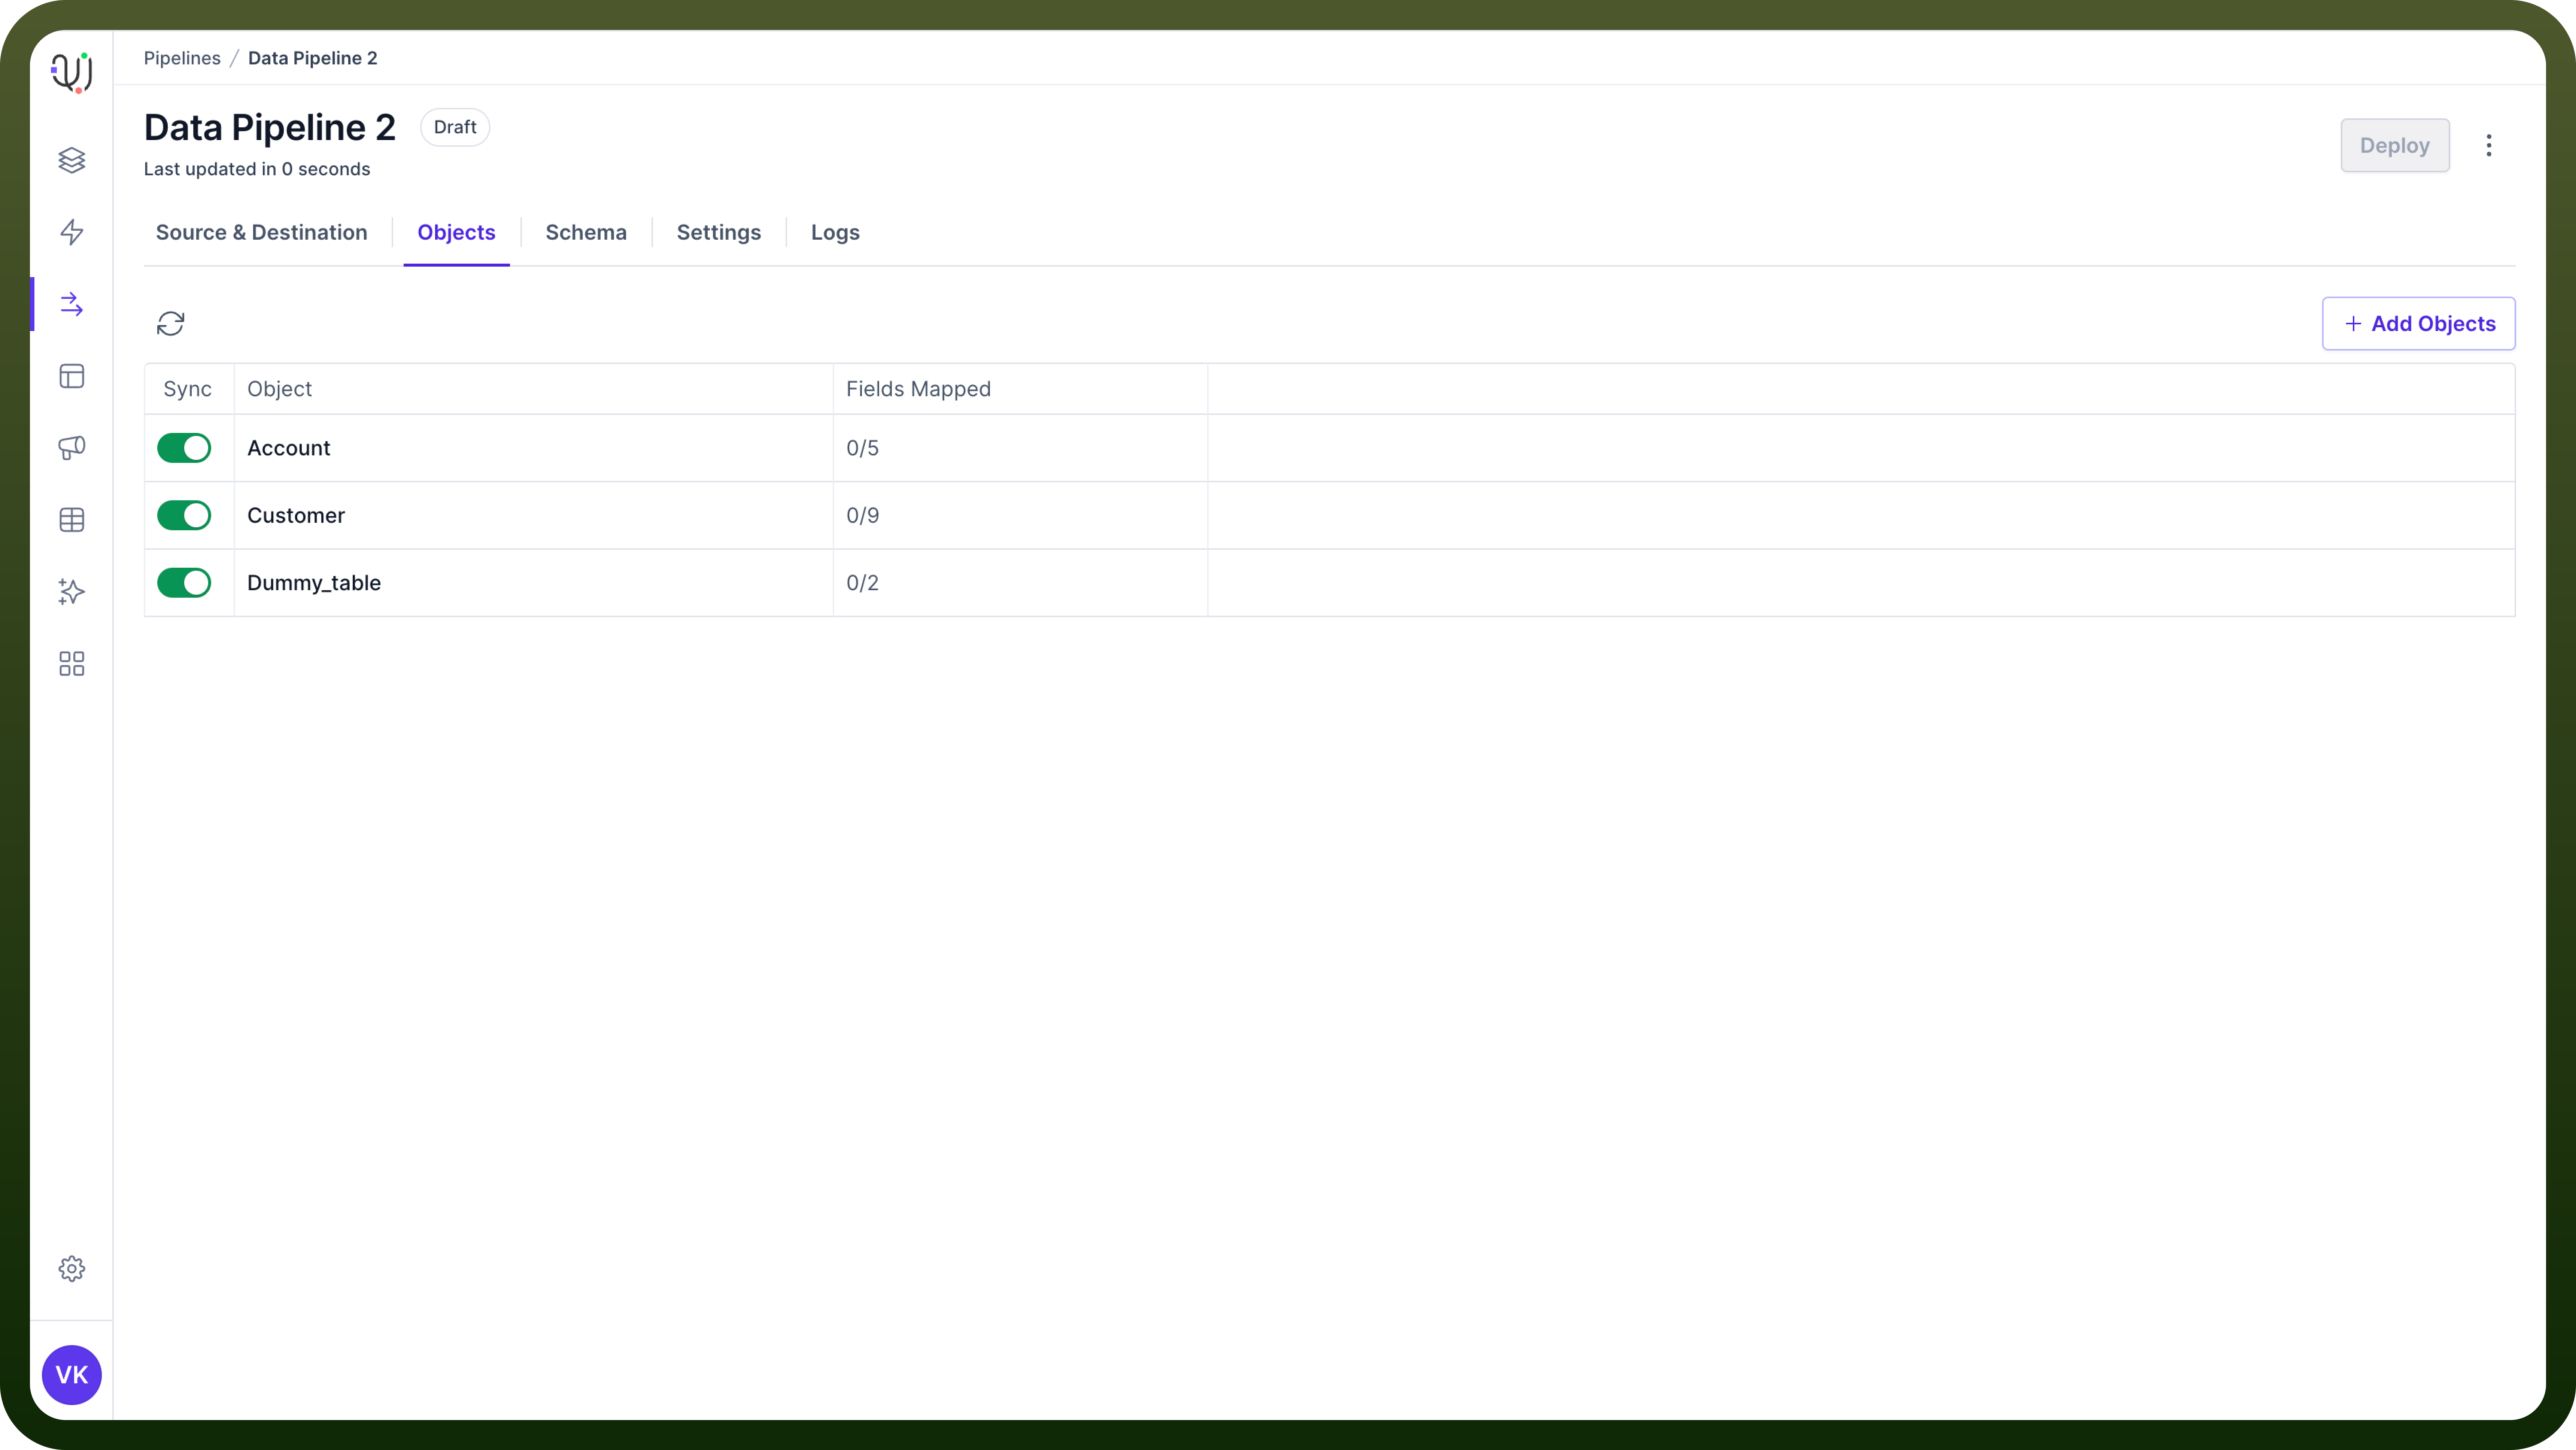Open the four-squares apps sidebar icon
The image size is (2576, 1450).
pyautogui.click(x=72, y=664)
